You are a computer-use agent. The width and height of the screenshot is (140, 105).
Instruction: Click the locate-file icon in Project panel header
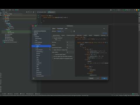(27, 12)
